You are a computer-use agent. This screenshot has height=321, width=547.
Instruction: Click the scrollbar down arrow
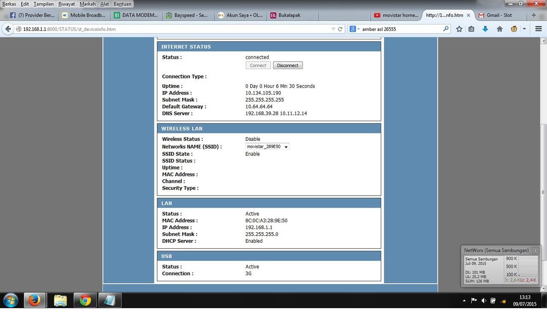[x=543, y=289]
